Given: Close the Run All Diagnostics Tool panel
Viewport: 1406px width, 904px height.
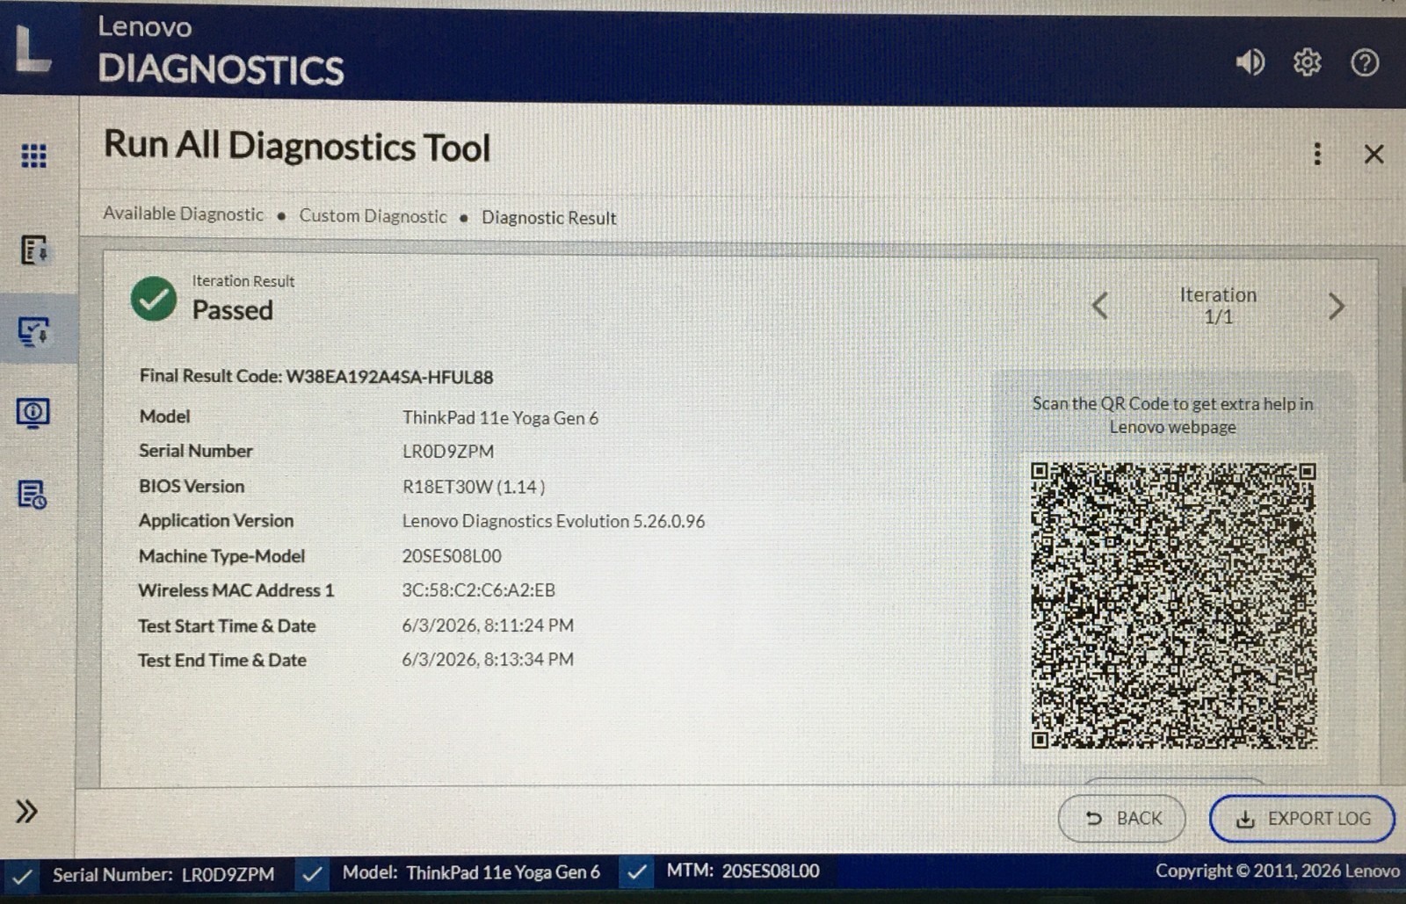Looking at the screenshot, I should pos(1373,154).
